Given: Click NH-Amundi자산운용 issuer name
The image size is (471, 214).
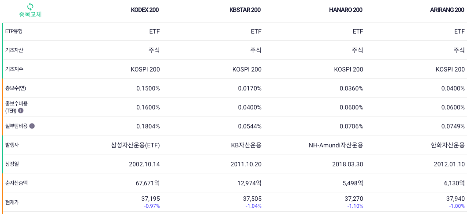Looking at the screenshot, I should coord(336,145).
